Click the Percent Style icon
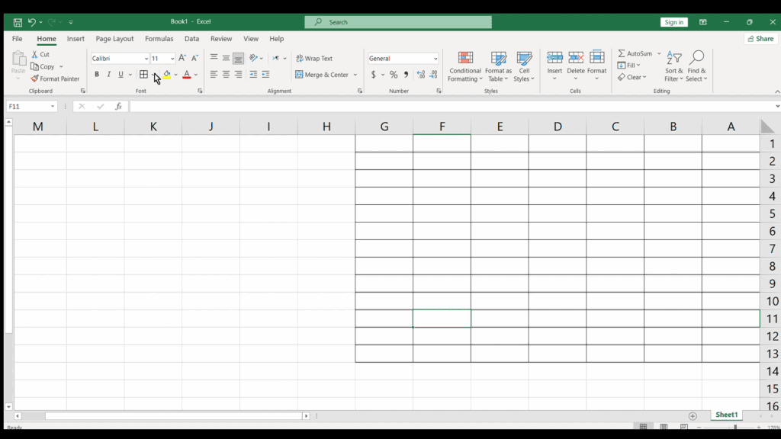The image size is (781, 439). pyautogui.click(x=394, y=75)
